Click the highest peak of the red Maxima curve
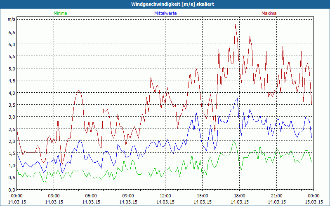Image resolution: width=330 pixels, height=206 pixels. point(236,25)
